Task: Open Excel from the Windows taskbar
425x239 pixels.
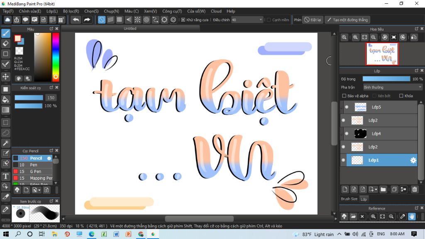Action: [x=104, y=234]
